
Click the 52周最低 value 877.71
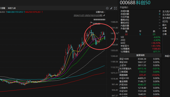tap(157, 52)
